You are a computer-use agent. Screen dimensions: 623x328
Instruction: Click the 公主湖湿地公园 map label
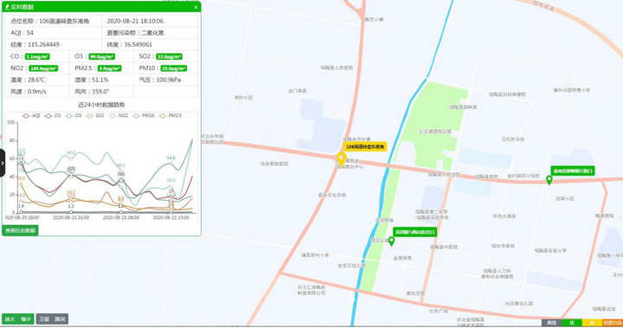click(435, 132)
